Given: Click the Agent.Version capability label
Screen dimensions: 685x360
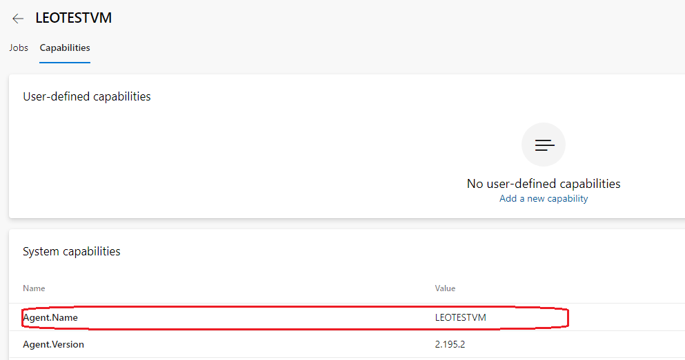Looking at the screenshot, I should [x=54, y=344].
